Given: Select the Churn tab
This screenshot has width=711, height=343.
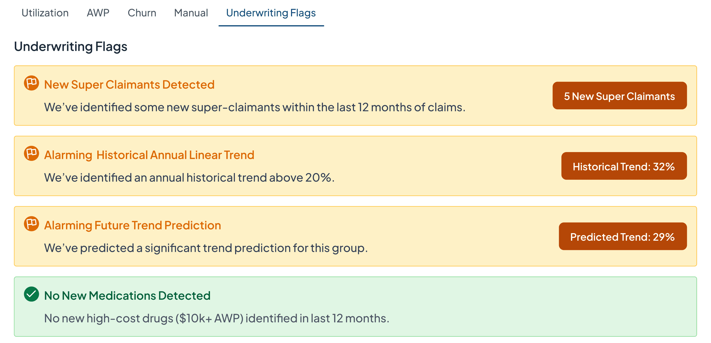Looking at the screenshot, I should click(x=142, y=13).
